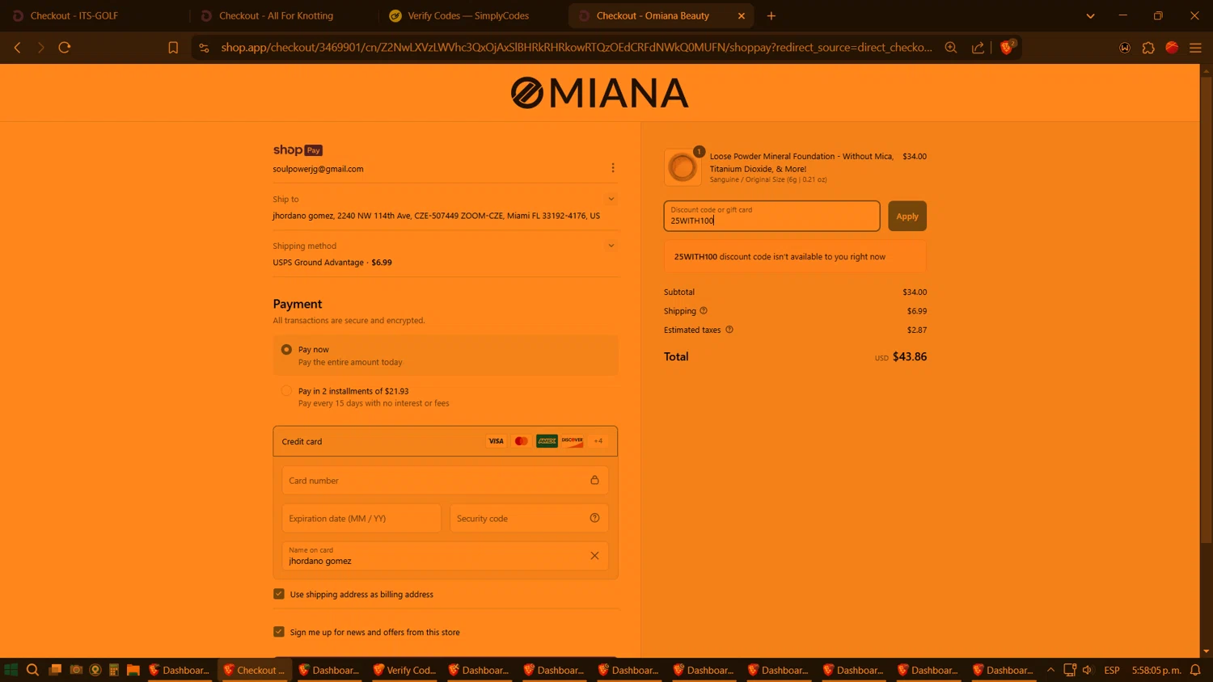Open the Brave Wallet icon
Viewport: 1213px width, 682px height.
pyautogui.click(x=1125, y=48)
